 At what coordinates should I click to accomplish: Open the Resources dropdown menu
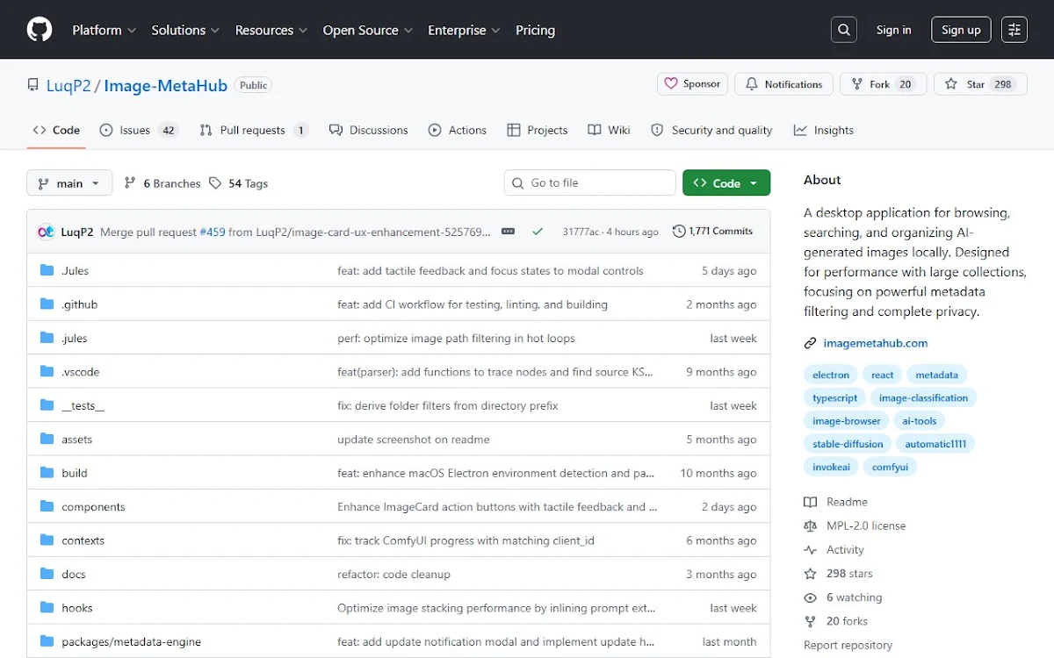point(271,30)
